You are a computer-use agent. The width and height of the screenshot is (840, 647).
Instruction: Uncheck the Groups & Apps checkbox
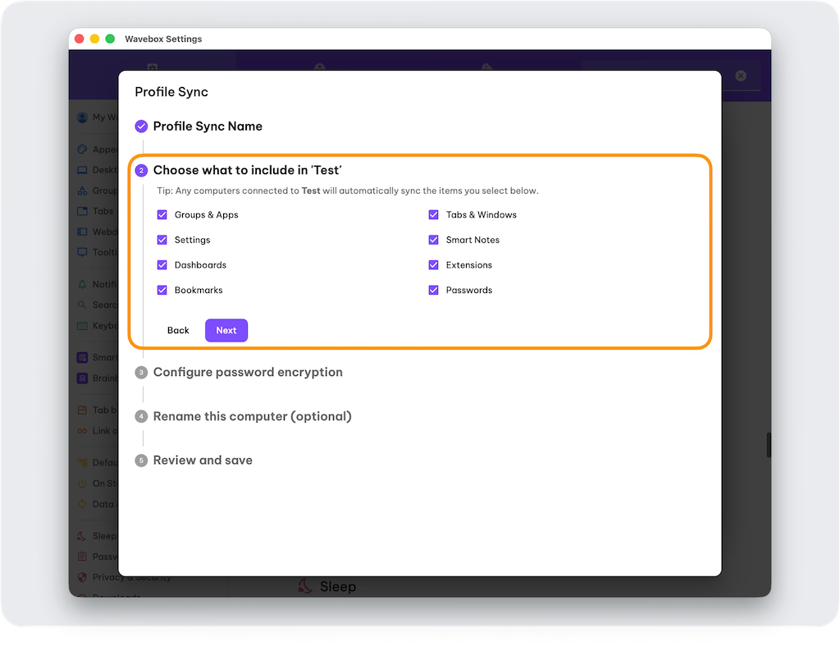(x=162, y=215)
